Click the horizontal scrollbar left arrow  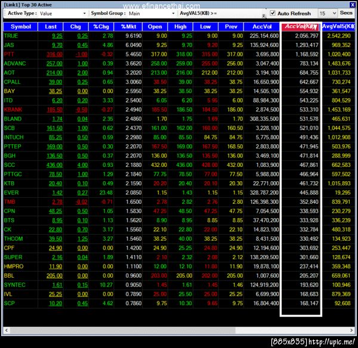point(7,330)
